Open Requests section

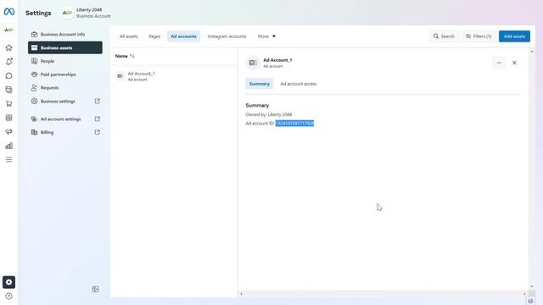(65, 88)
